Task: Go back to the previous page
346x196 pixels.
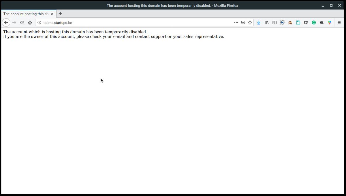Action: (x=6, y=22)
